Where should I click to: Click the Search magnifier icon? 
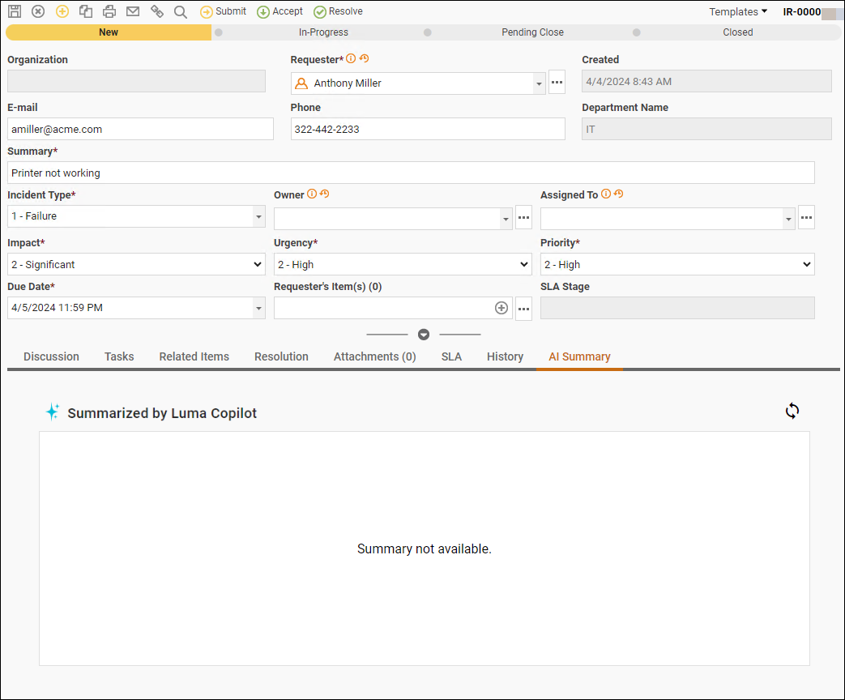coord(181,12)
